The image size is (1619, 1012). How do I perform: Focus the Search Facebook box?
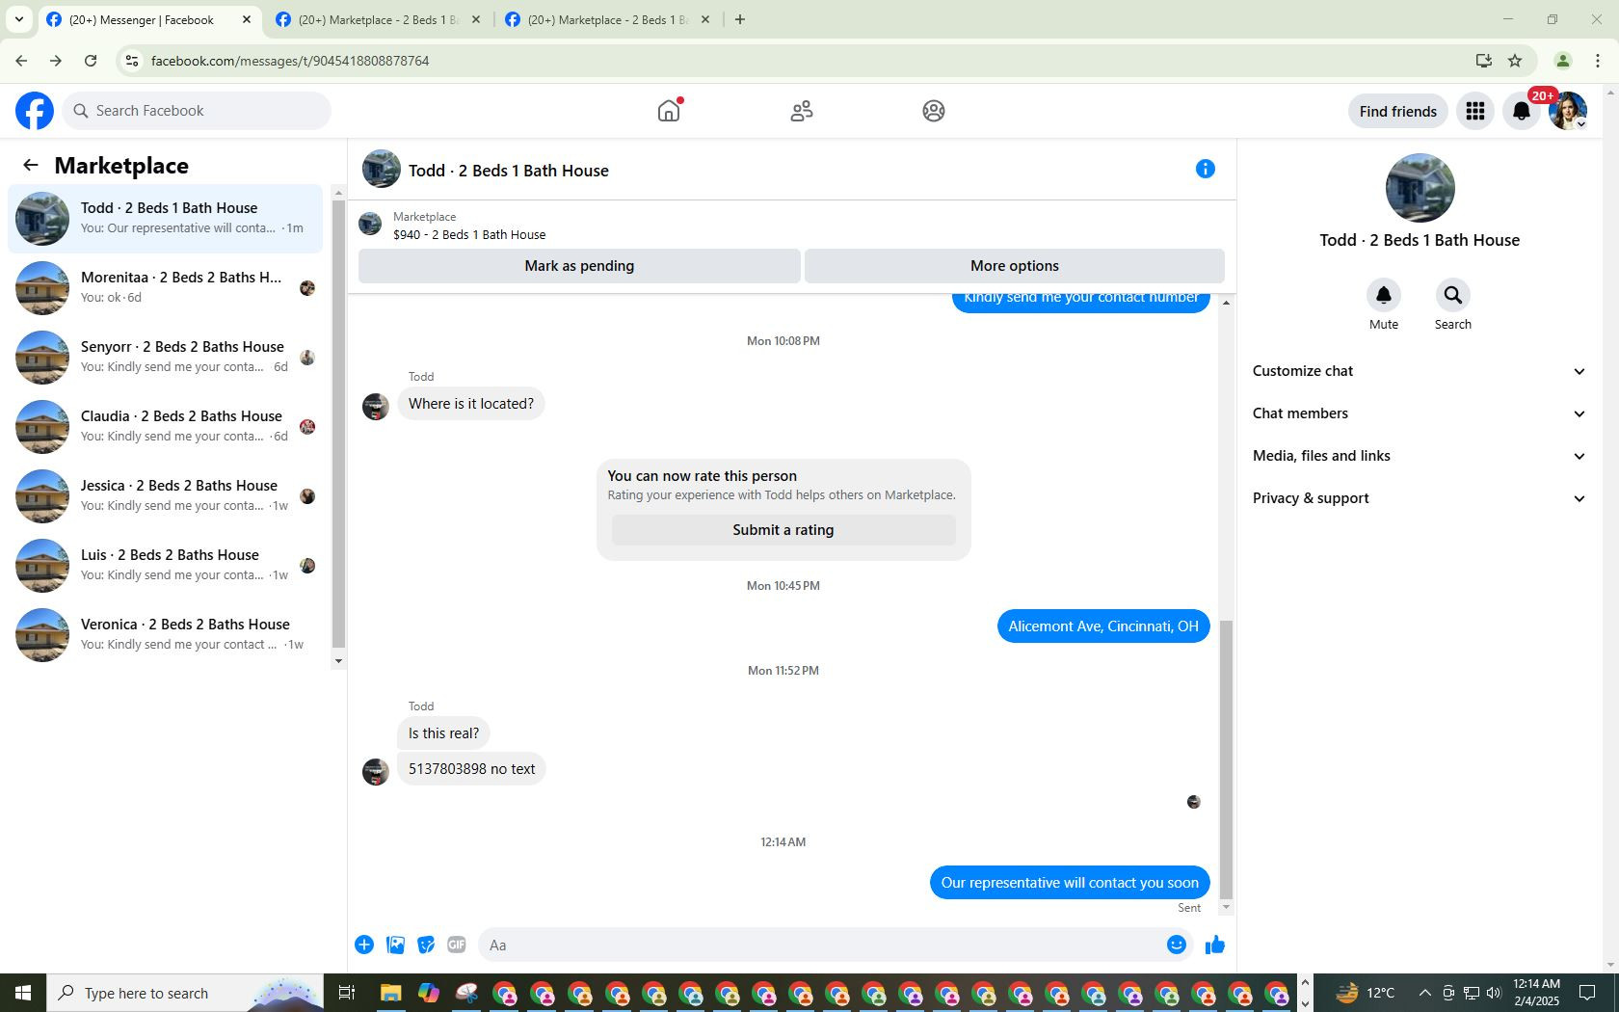pyautogui.click(x=198, y=111)
